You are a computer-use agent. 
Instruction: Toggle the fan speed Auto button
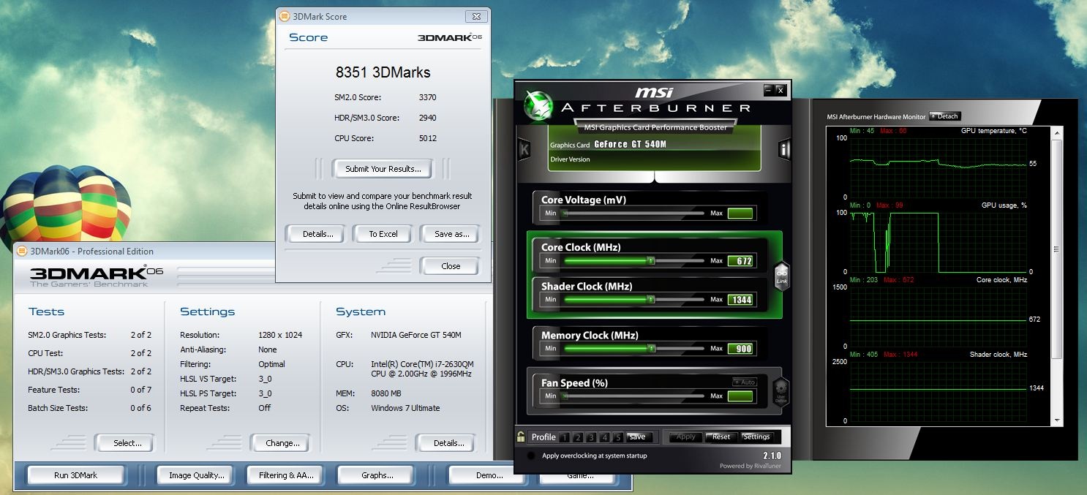pyautogui.click(x=745, y=382)
